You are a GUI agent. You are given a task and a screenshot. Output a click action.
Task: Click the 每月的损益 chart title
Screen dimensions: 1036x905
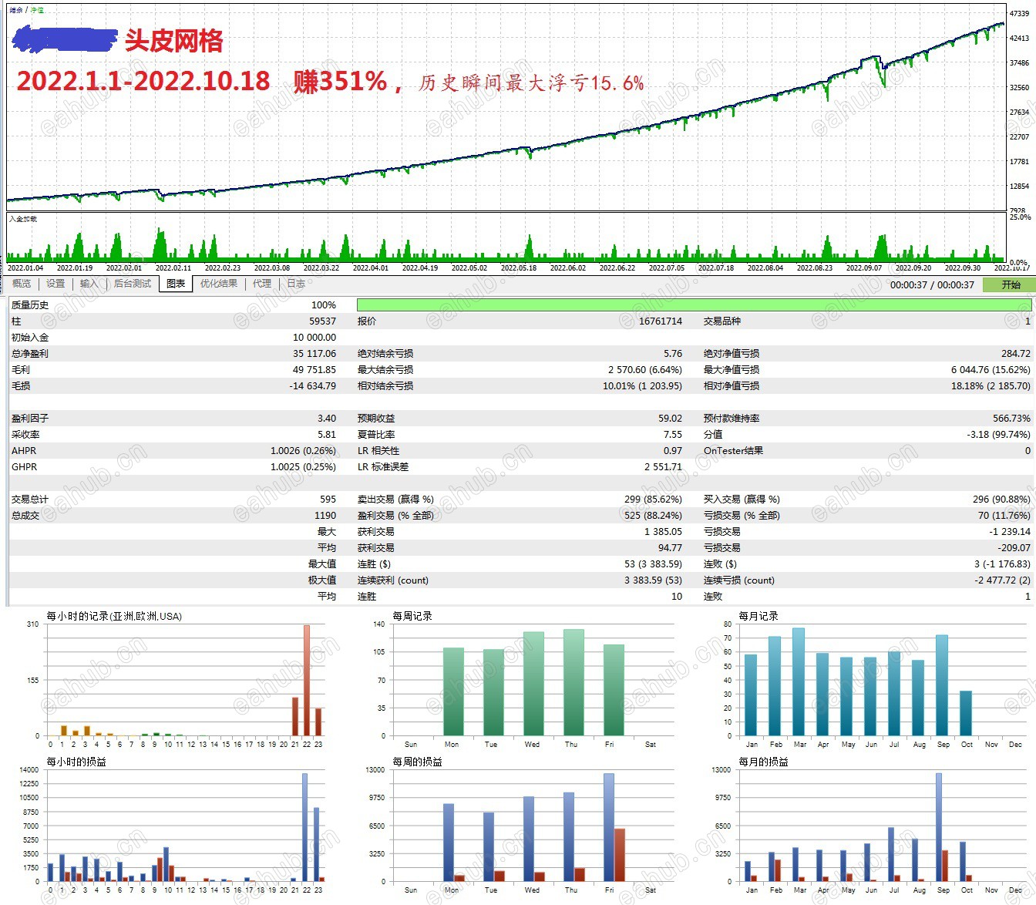pos(763,762)
